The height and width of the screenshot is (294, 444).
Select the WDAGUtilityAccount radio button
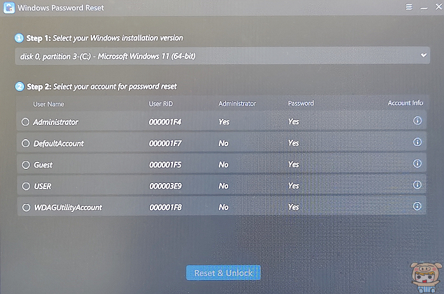pos(25,208)
